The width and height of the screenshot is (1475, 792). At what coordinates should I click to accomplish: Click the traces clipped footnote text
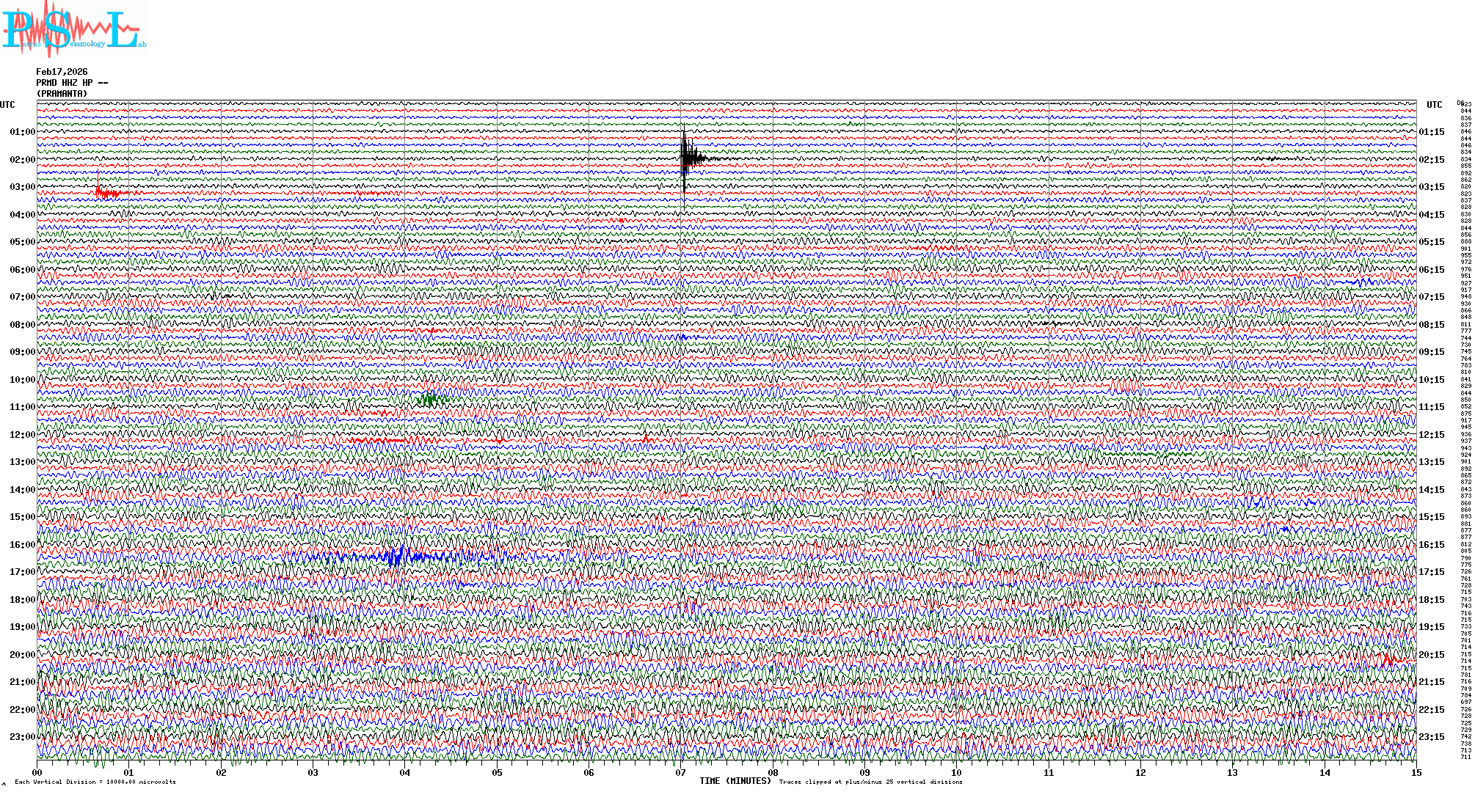[x=870, y=782]
